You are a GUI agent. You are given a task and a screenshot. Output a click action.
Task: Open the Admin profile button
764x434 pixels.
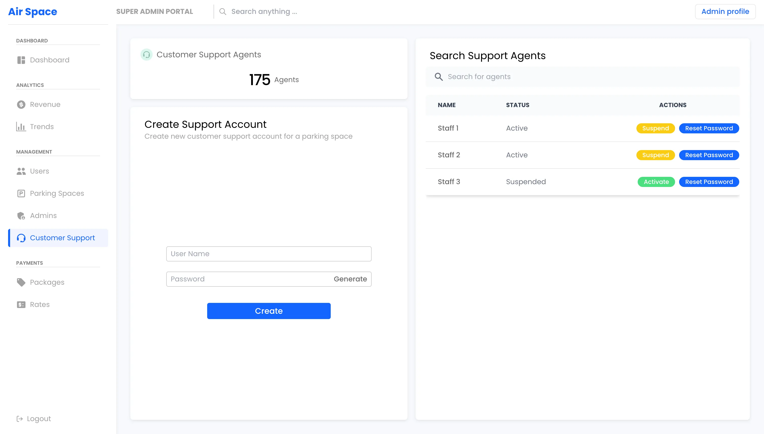(x=725, y=12)
